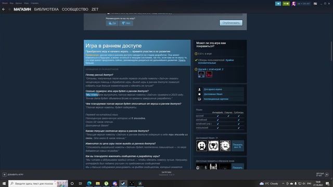Click the trophy achievement icon
The image size is (333, 187).
point(213,145)
